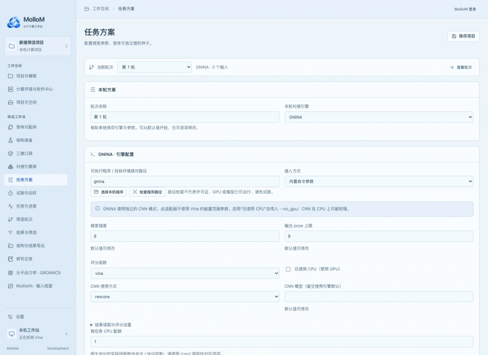Click the 分子动力学 - GROMACS atom icon
This screenshot has width=488, height=355.
[10, 273]
